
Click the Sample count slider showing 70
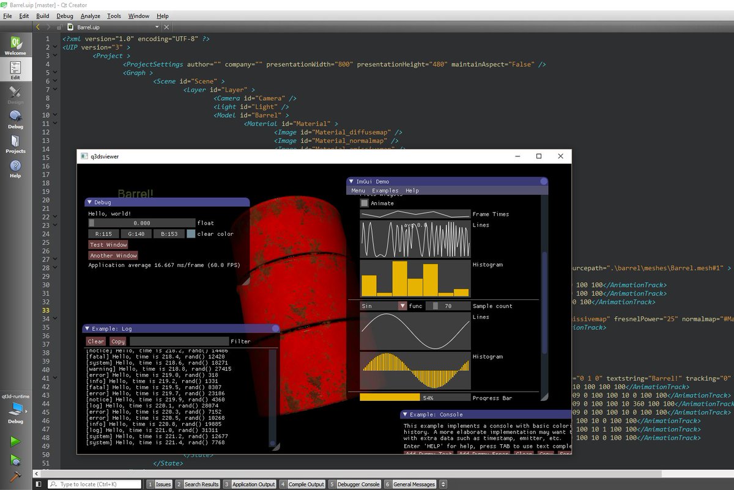448,305
